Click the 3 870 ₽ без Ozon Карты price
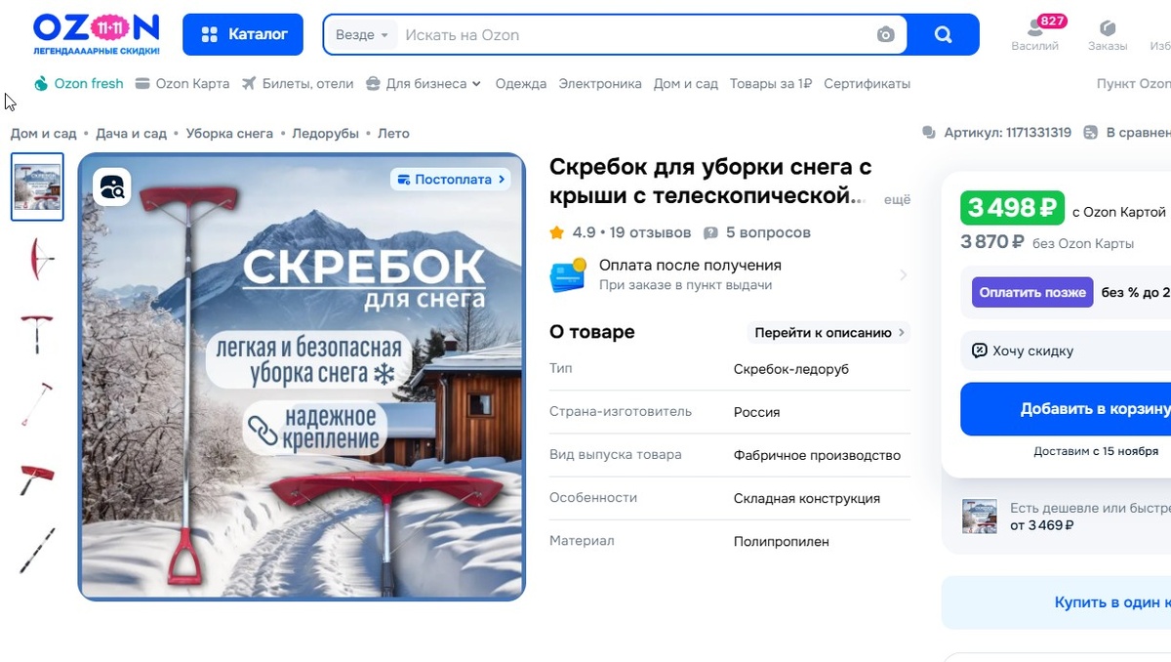The width and height of the screenshot is (1171, 662). coord(992,242)
